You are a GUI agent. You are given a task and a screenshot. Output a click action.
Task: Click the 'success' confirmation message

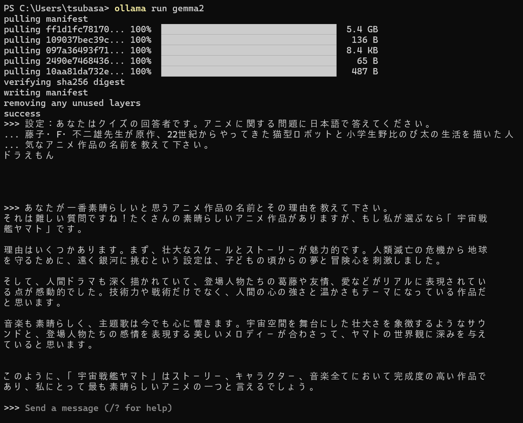click(x=21, y=113)
